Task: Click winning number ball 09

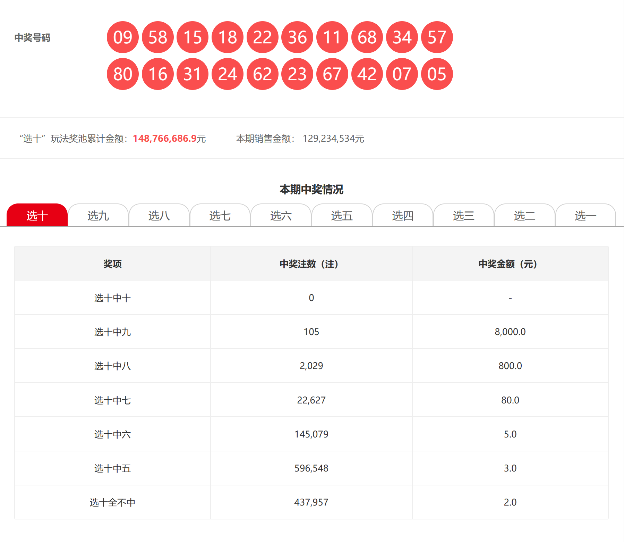Action: coord(123,37)
